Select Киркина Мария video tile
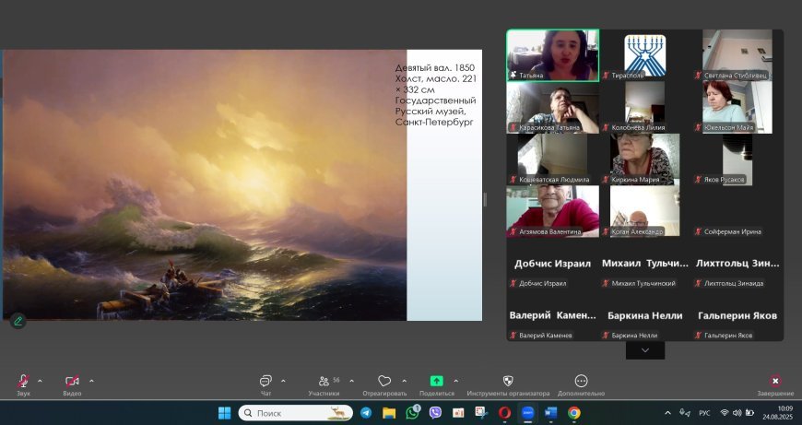The image size is (802, 425). click(x=645, y=159)
